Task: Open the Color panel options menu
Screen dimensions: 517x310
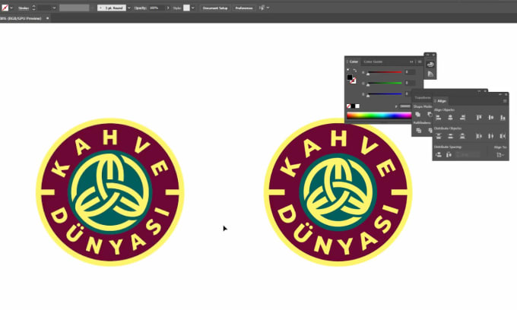Action: [420, 62]
